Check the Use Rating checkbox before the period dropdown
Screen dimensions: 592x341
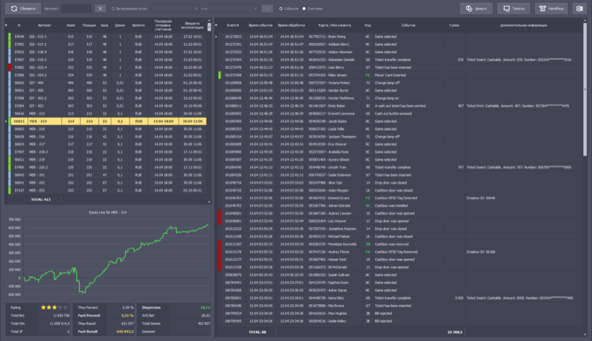click(113, 8)
